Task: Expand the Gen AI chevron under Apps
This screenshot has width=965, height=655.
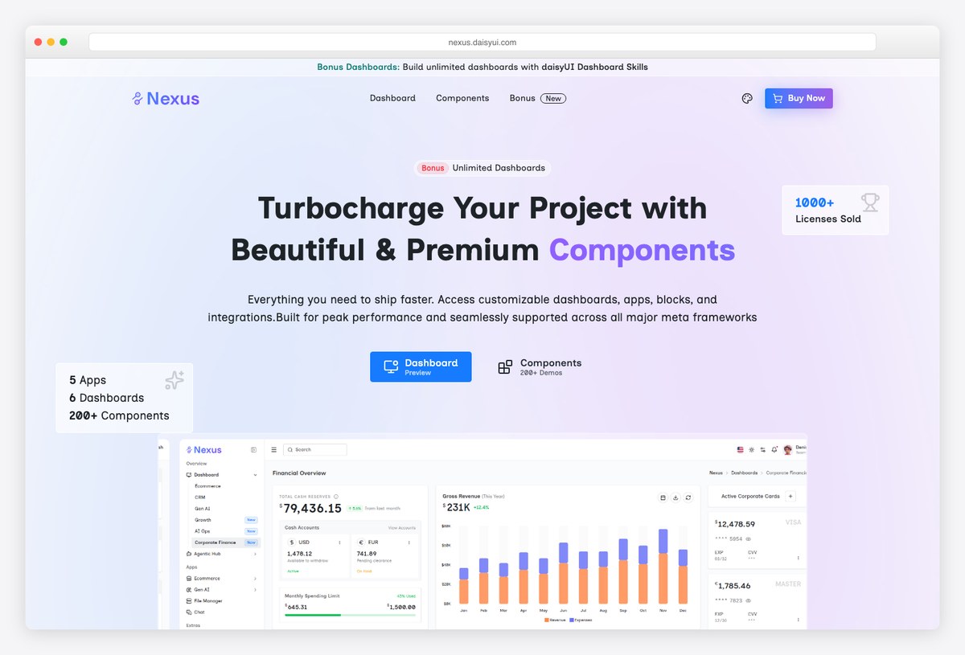Action: click(x=256, y=590)
